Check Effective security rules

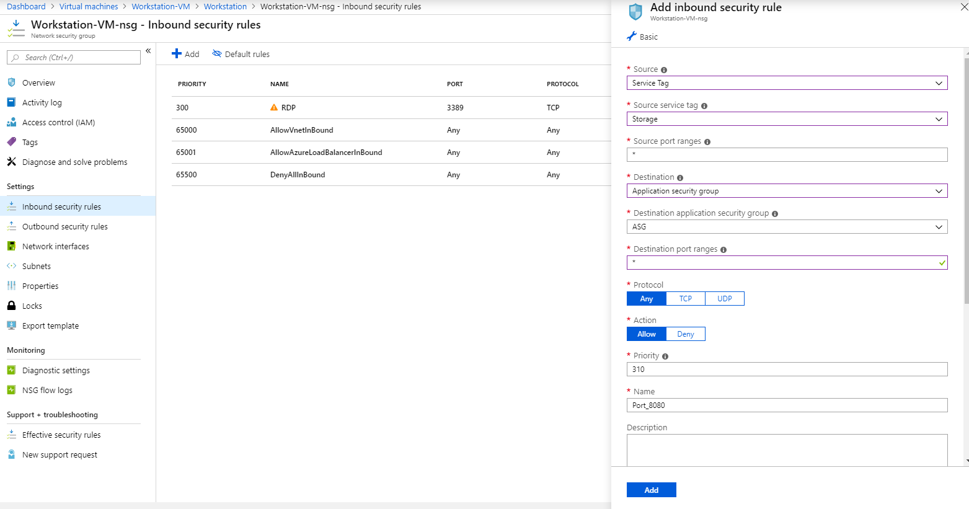pos(61,435)
